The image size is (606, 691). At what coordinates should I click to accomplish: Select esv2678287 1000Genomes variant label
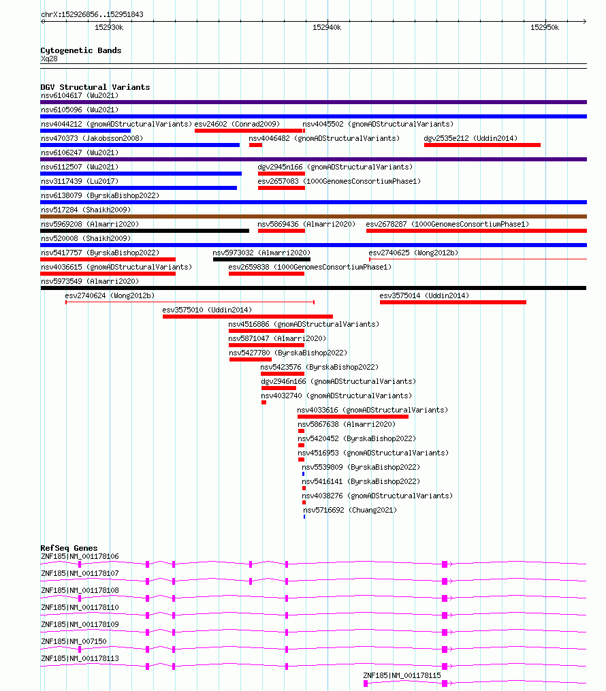coord(448,224)
